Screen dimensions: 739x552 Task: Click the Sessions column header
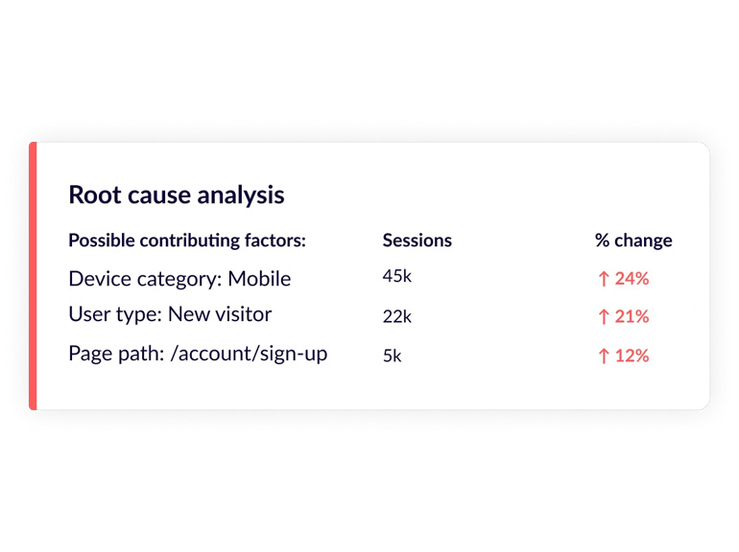pos(417,241)
